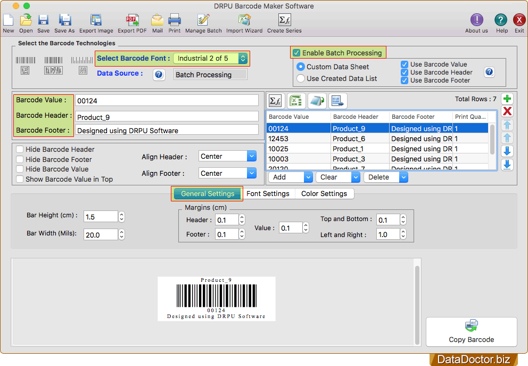Click the green add row plus icon
Viewport: 528px width, 366px height.
507,99
